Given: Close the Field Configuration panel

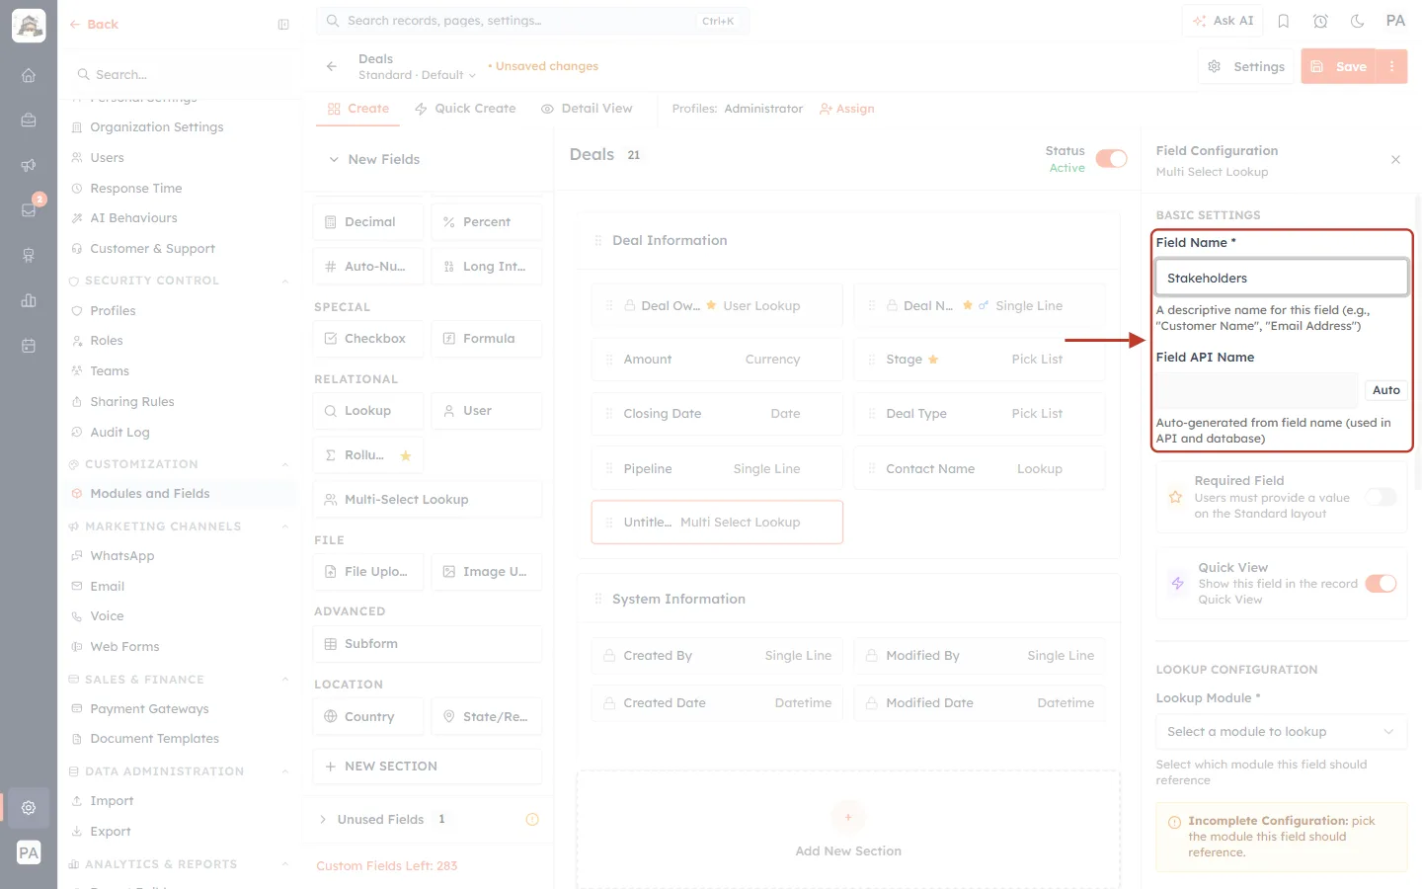Looking at the screenshot, I should click(1395, 159).
